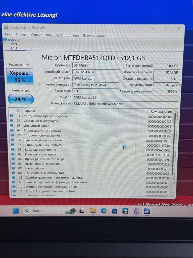This screenshot has width=193, height=258.
Task: Select the Часы работы attribute text
Action: pyautogui.click(x=34, y=168)
